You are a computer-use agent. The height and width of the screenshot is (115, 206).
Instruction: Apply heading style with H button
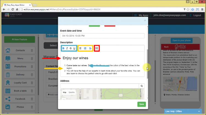coord(97,48)
